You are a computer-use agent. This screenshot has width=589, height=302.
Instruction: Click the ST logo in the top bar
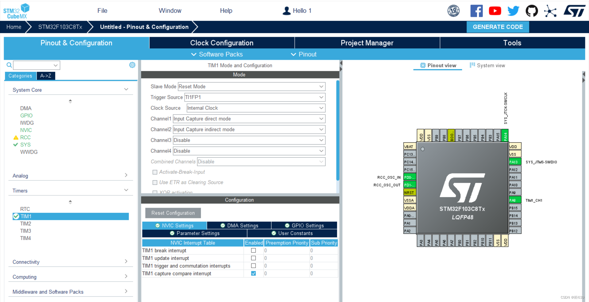(574, 11)
